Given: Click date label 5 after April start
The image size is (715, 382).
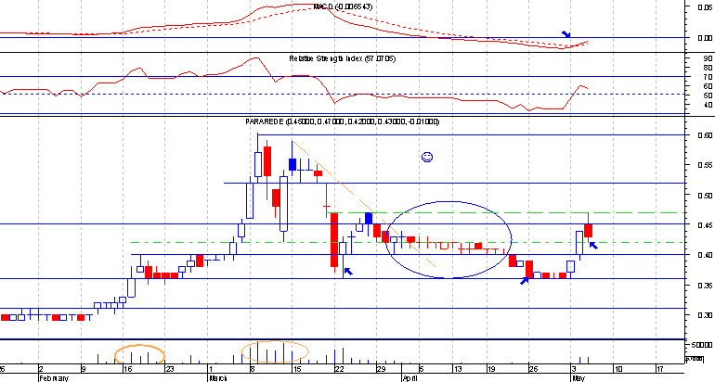Looking at the screenshot, I should [422, 369].
